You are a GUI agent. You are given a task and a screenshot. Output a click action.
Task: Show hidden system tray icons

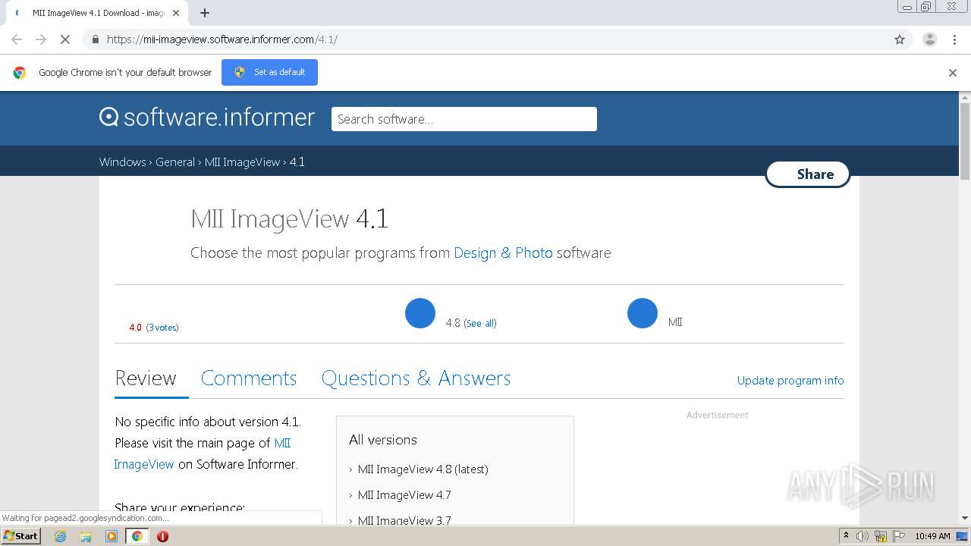point(846,536)
